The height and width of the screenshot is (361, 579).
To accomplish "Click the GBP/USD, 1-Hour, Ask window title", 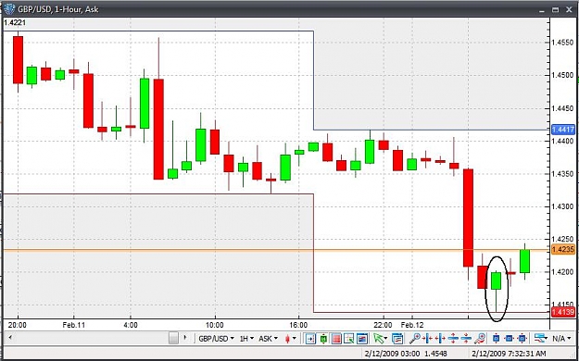I will pos(58,9).
